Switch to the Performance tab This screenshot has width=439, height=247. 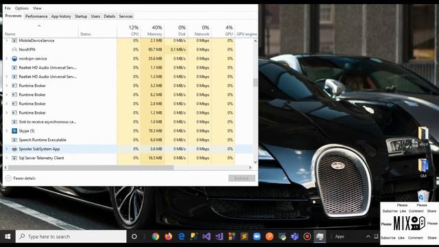(36, 16)
